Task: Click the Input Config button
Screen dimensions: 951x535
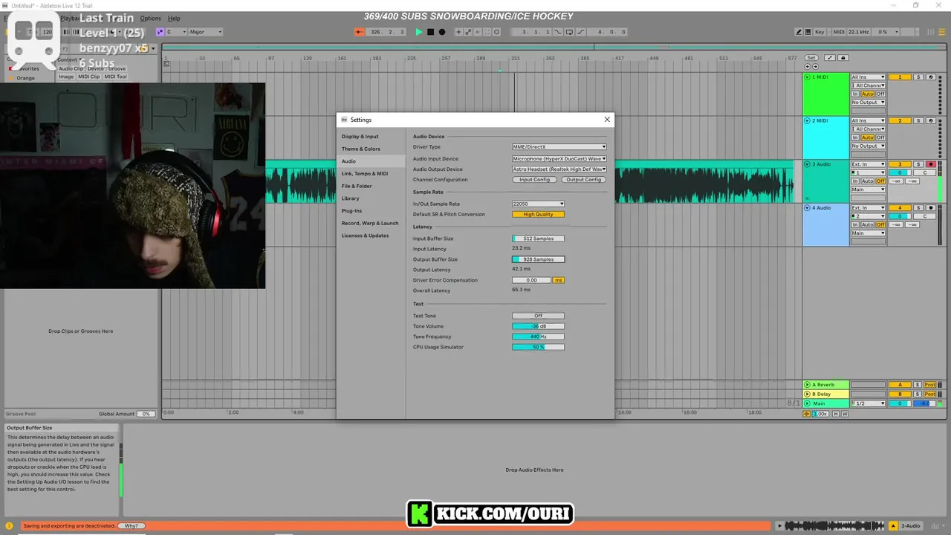Action: (534, 180)
